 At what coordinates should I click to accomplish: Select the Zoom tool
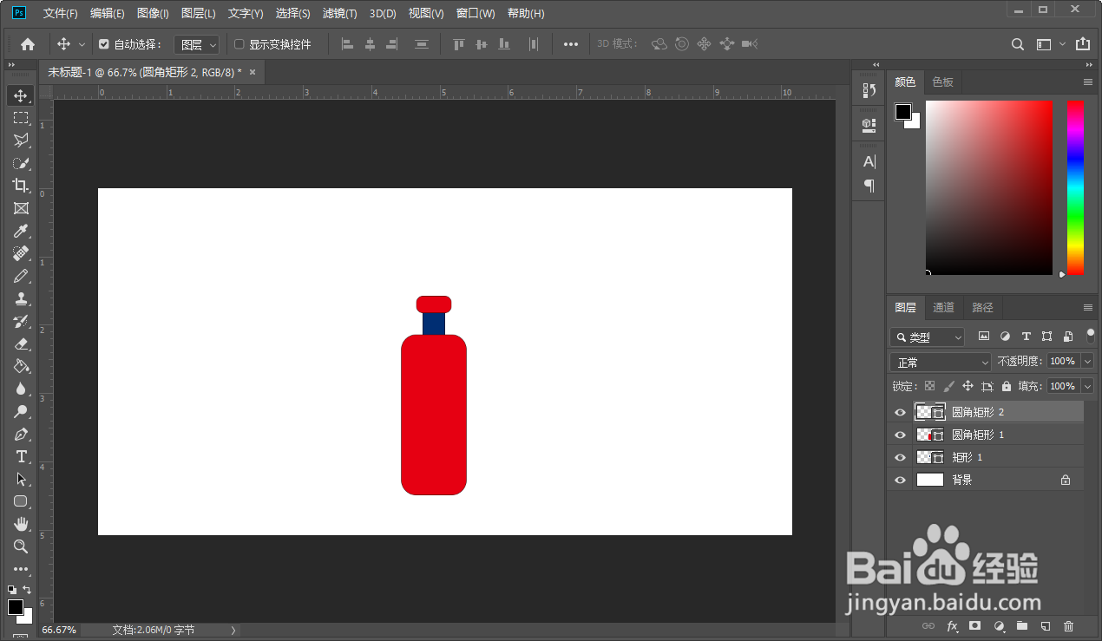click(x=21, y=546)
